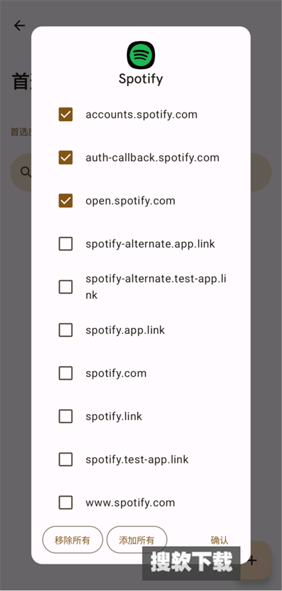Tap the plus floating action button
The width and height of the screenshot is (282, 591).
pos(252,560)
